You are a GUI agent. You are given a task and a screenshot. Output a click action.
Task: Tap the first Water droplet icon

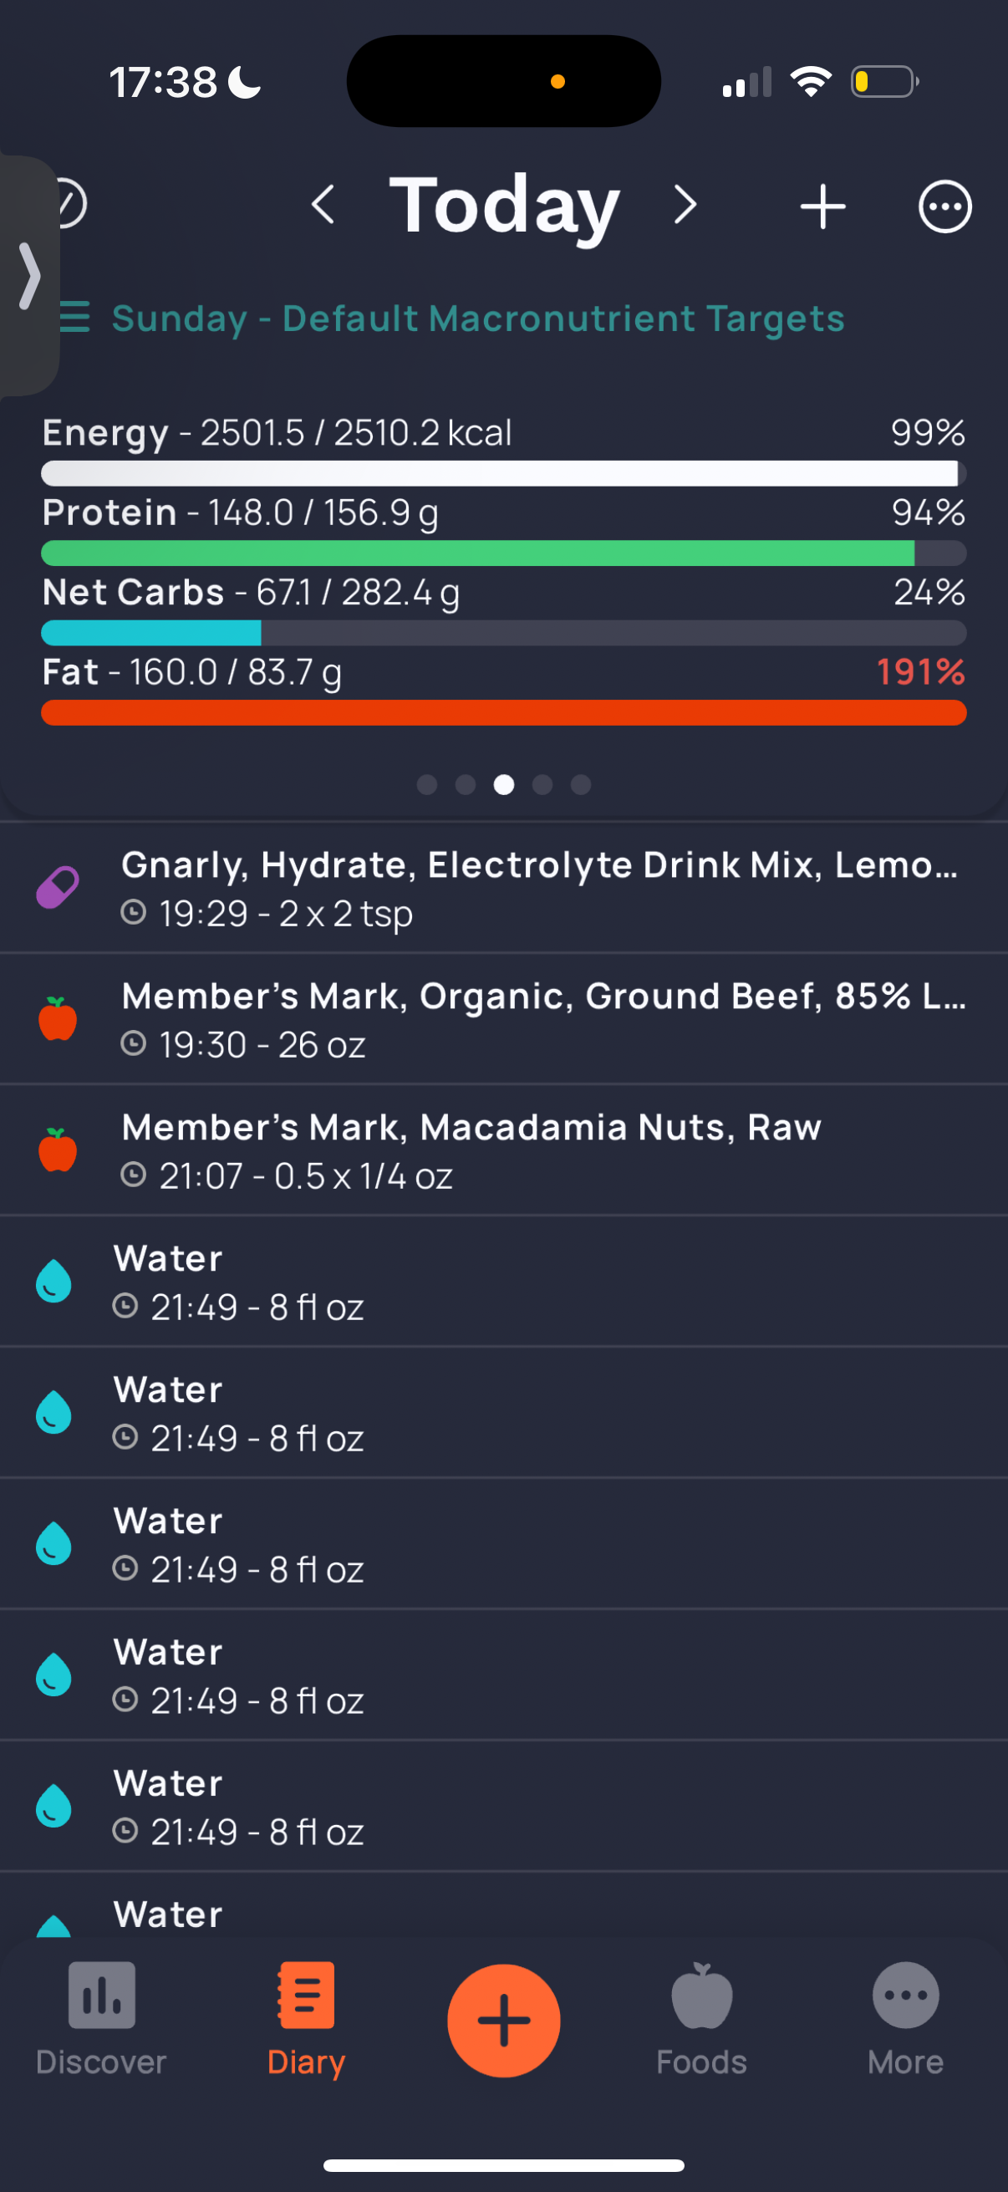(x=53, y=1281)
